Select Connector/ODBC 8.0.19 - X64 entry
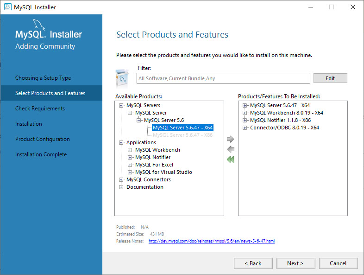 point(284,128)
